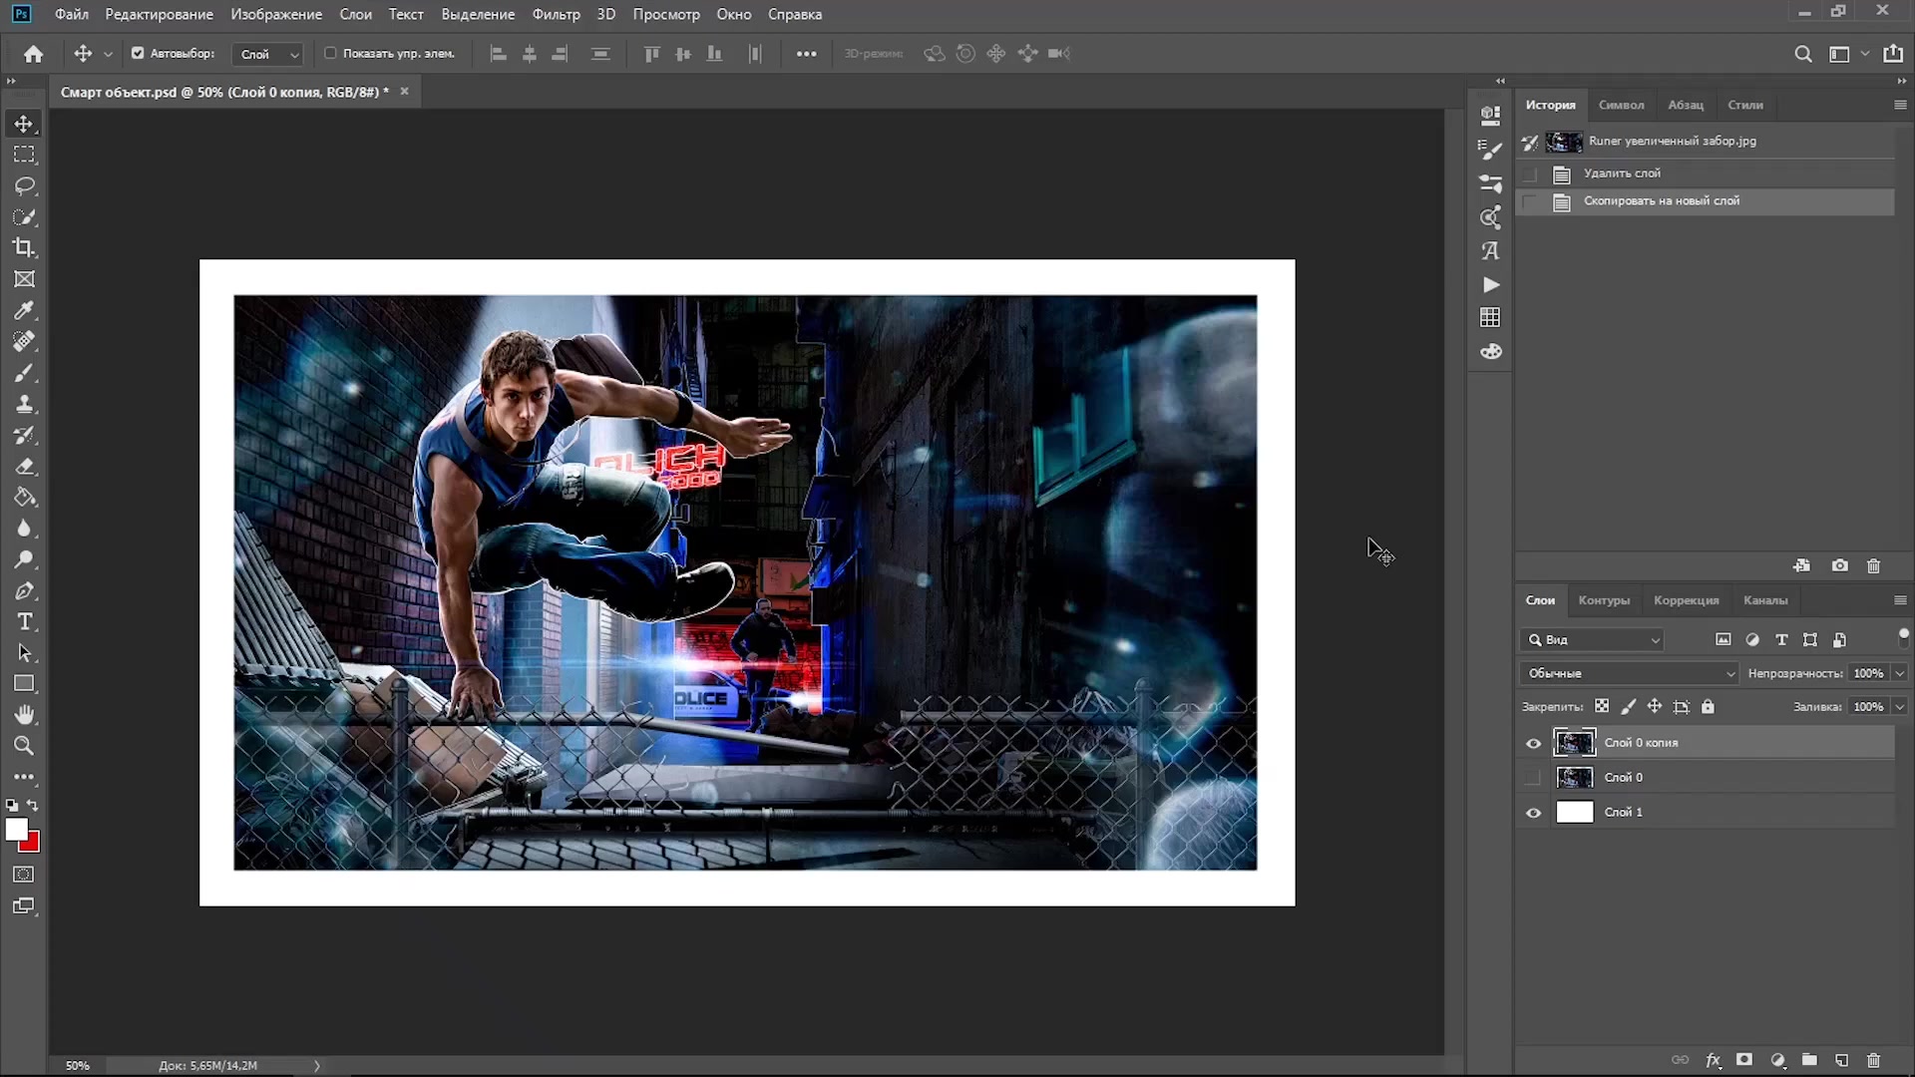The width and height of the screenshot is (1915, 1077).
Task: Select the Hand tool
Action: point(24,715)
